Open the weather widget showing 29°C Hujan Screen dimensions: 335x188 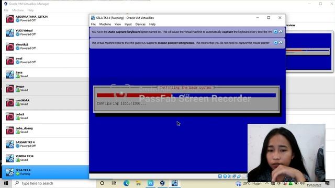point(248,183)
